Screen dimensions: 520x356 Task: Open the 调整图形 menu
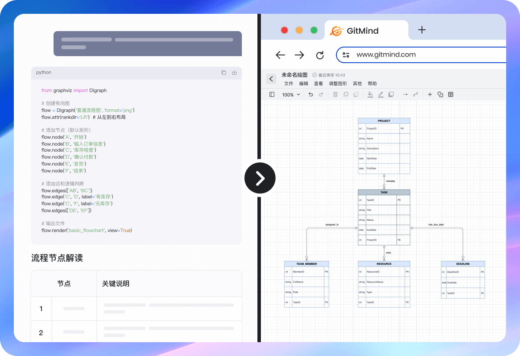pyautogui.click(x=338, y=83)
